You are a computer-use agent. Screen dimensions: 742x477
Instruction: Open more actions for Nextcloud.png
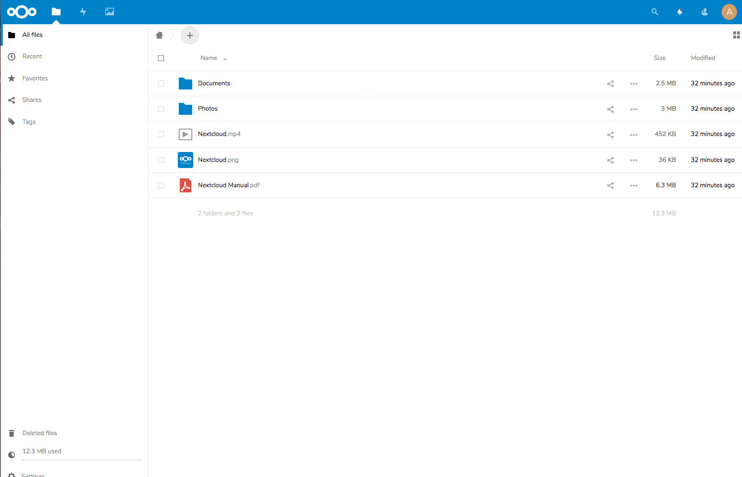click(634, 160)
